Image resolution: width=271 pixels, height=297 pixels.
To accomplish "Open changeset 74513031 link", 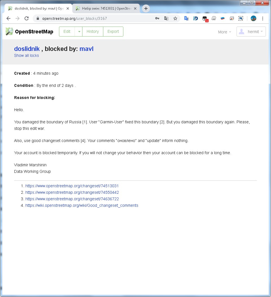I will (72, 186).
